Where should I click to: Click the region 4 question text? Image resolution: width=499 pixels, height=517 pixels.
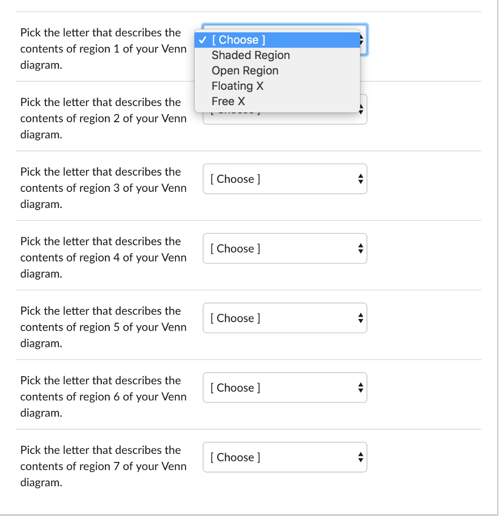pyautogui.click(x=103, y=257)
